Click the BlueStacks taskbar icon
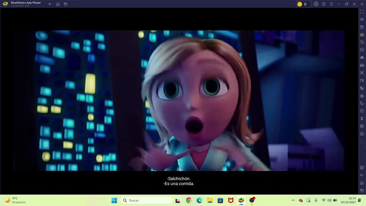Screen dimensions: 366x206 tap(241, 200)
